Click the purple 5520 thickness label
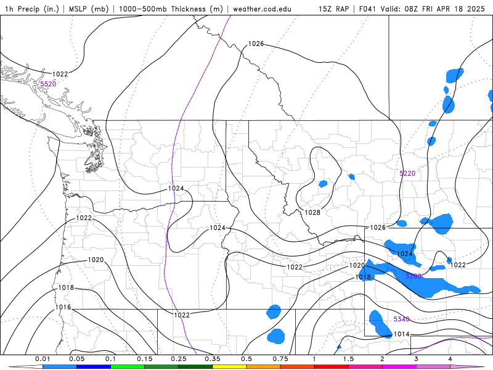The width and height of the screenshot is (493, 370). coord(48,84)
